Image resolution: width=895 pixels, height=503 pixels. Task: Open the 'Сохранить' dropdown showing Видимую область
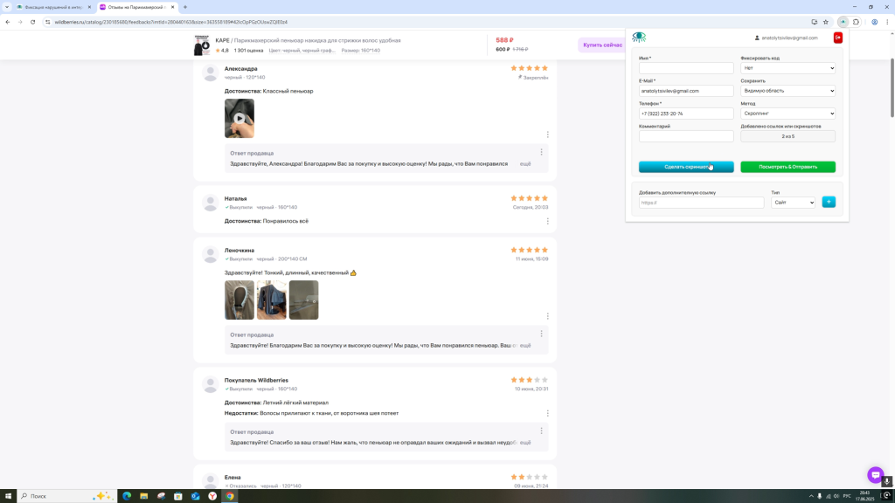coord(787,91)
